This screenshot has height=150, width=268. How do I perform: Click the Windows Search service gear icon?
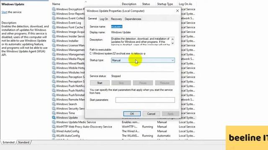[x=54, y=104]
